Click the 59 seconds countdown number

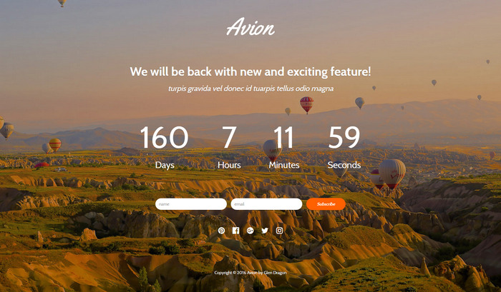[x=344, y=137]
